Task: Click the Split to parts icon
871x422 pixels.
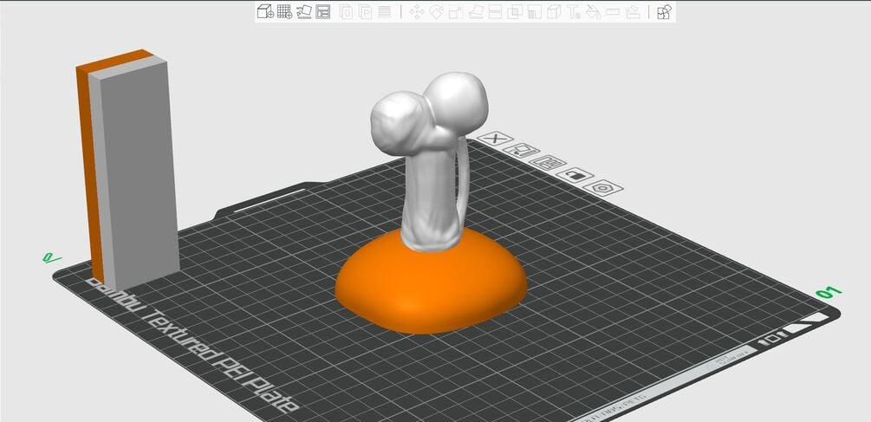Action: [x=365, y=11]
